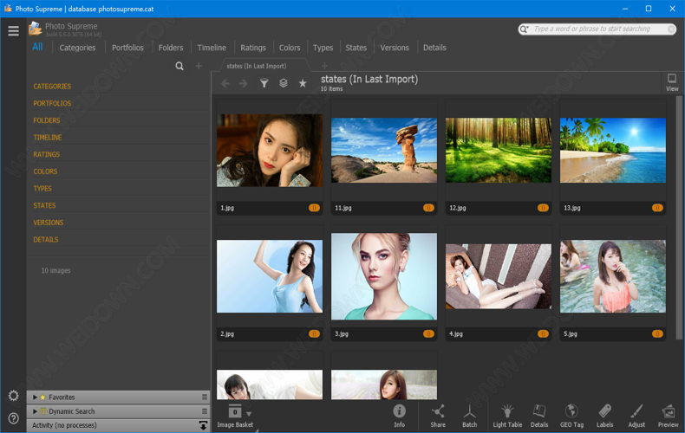Switch to the Types tab

coord(323,48)
